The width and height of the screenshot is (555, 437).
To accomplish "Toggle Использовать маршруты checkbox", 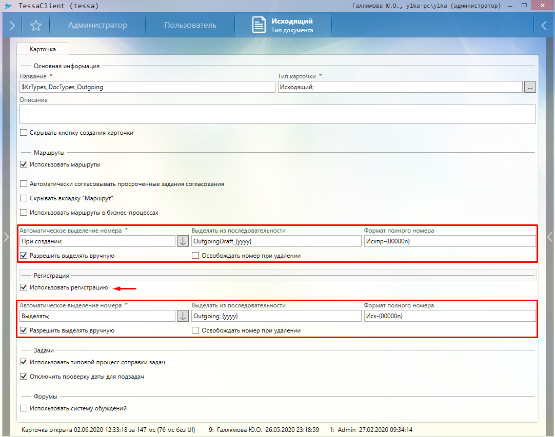I will 23,165.
